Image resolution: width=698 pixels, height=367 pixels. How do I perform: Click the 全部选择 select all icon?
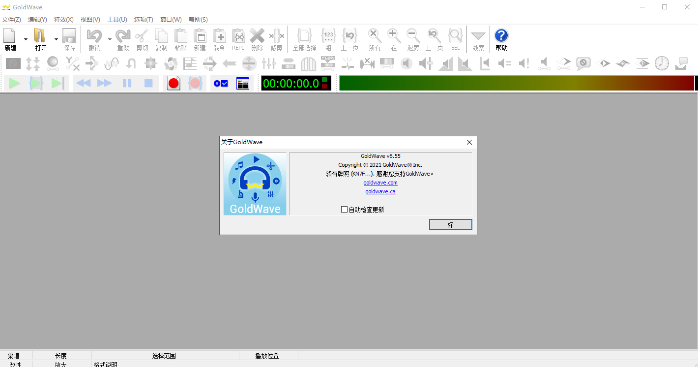pyautogui.click(x=304, y=35)
